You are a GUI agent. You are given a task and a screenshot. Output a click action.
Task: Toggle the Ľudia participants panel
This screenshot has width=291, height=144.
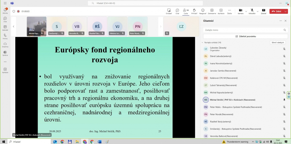(186, 11)
